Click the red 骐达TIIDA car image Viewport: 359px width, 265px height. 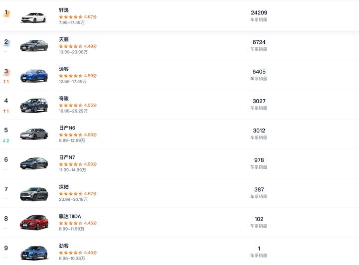pos(34,222)
